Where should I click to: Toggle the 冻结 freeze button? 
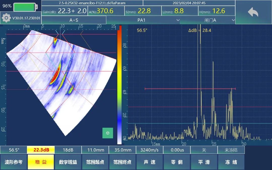tap(231, 162)
